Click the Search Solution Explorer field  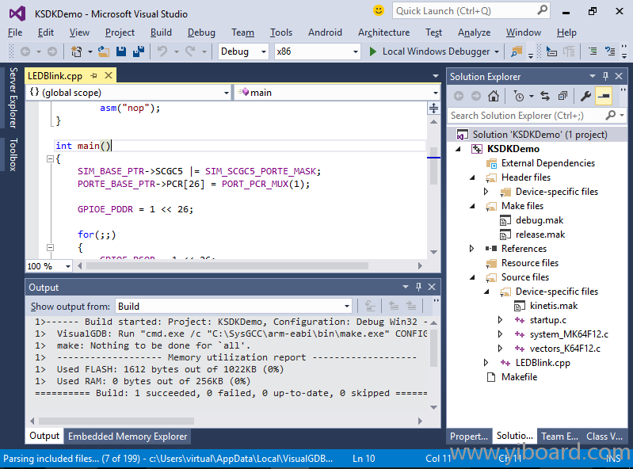pos(527,116)
